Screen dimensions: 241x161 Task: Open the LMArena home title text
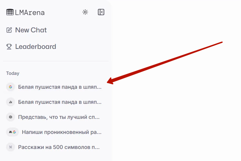click(30, 12)
